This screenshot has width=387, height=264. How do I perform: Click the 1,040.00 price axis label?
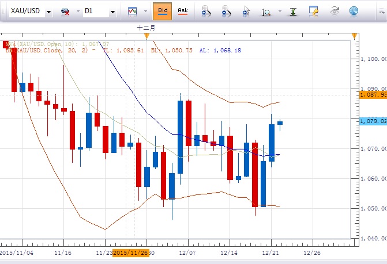(374, 238)
